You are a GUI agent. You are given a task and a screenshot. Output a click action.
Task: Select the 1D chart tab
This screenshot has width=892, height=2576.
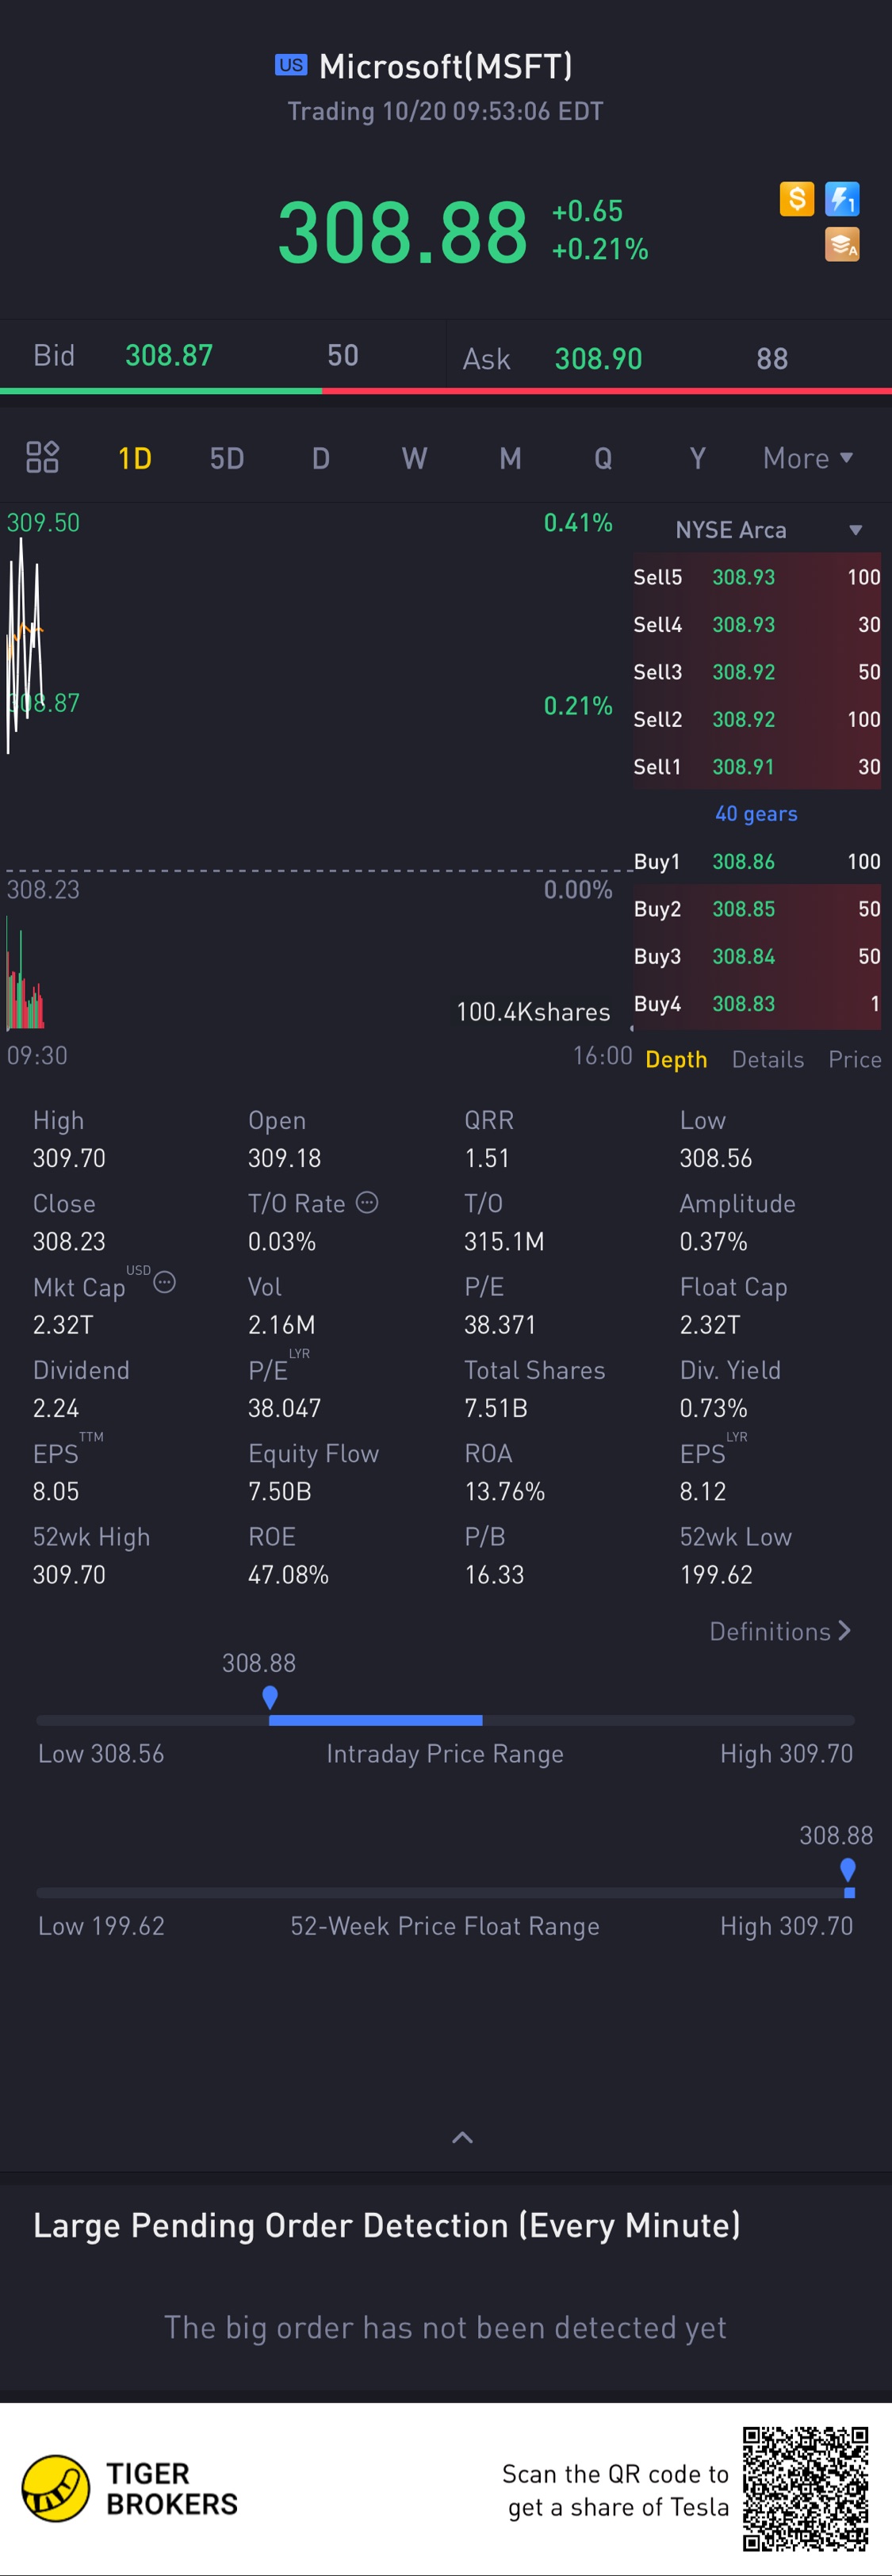[x=135, y=458]
